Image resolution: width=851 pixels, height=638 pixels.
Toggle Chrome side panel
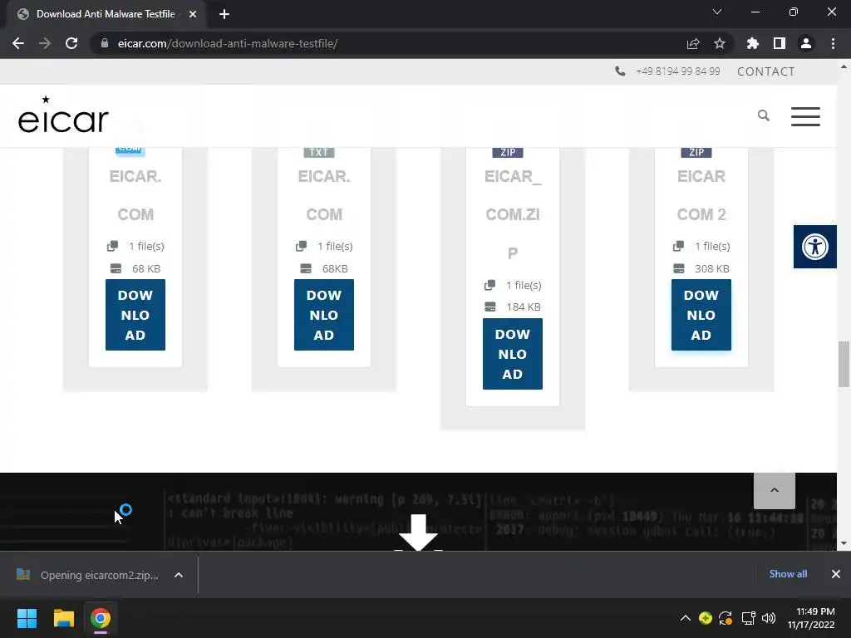(780, 43)
